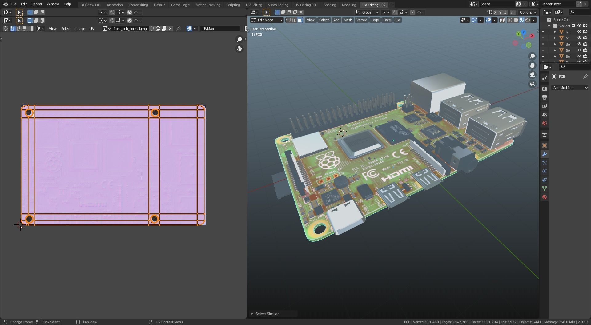Screen dimensions: 591x325
Task: Open the Object properties tab
Action: click(x=545, y=145)
